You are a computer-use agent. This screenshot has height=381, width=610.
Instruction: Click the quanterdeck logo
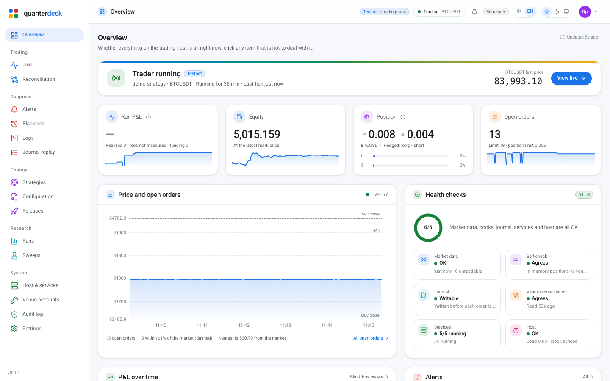[35, 13]
